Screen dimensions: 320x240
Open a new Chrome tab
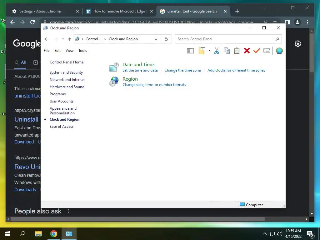[x=237, y=11]
